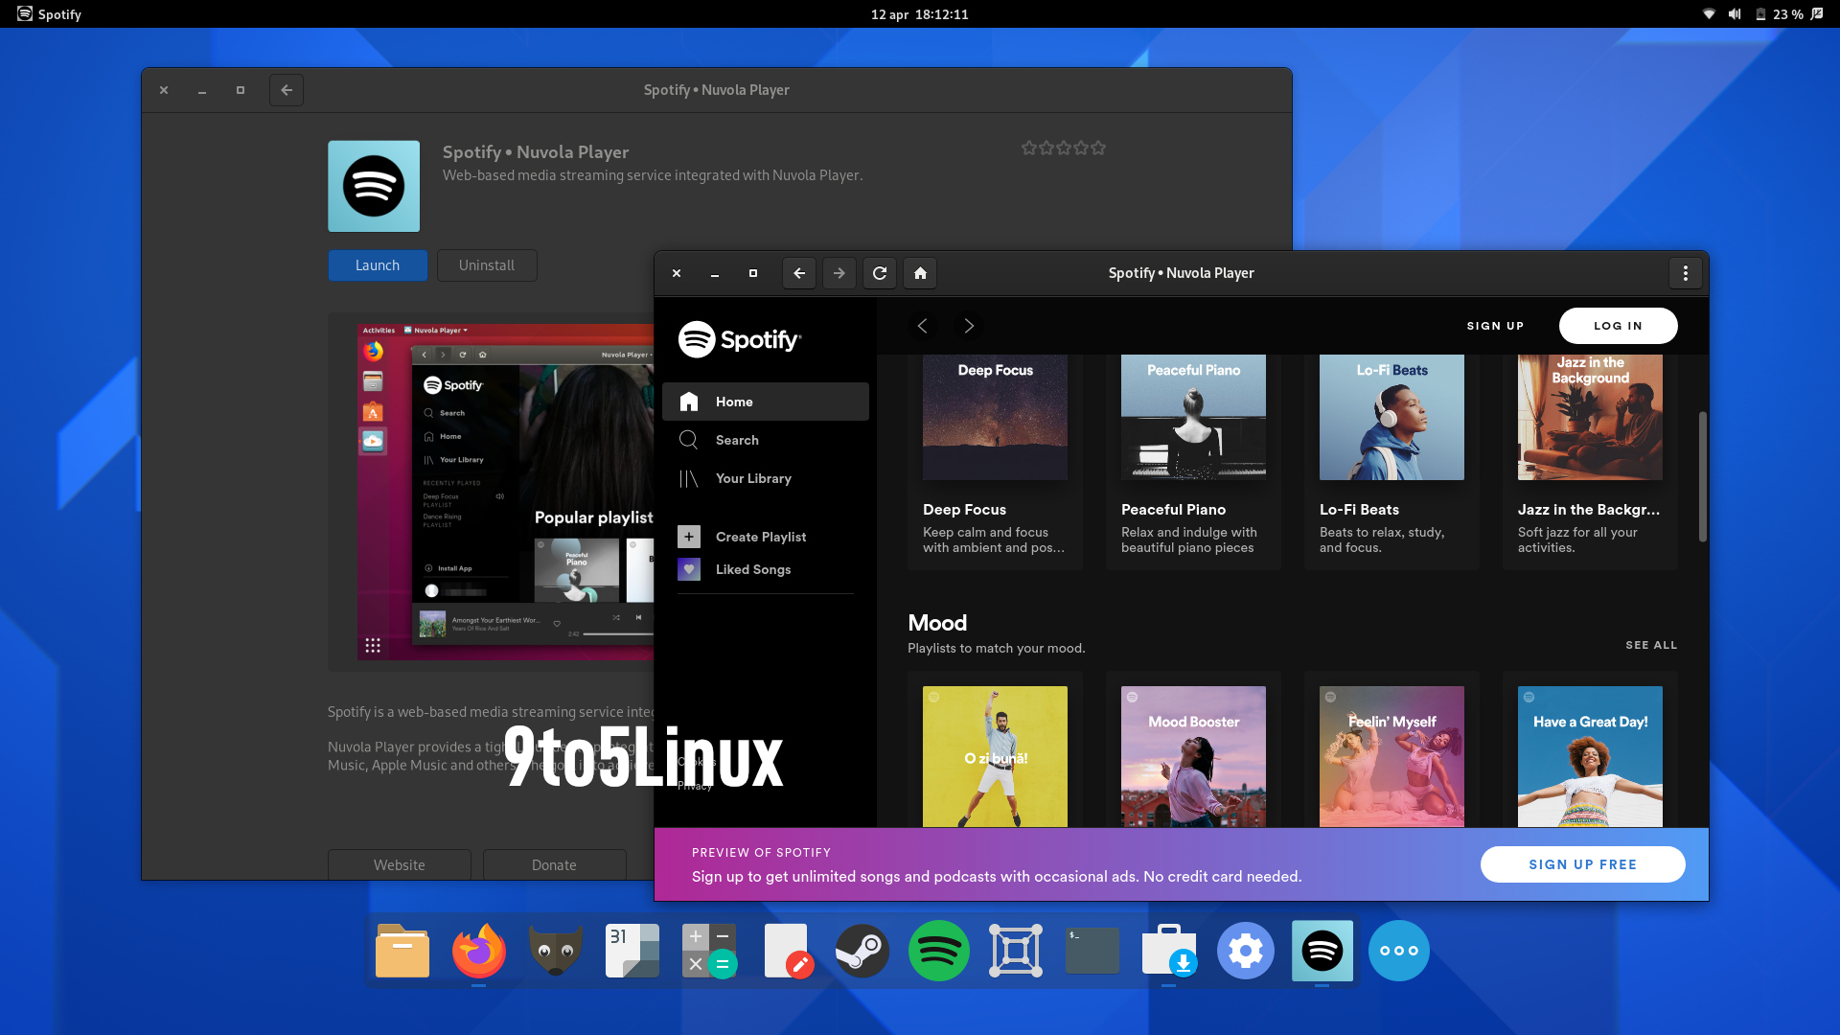
Task: Go to home page via Nuvola home icon
Action: (x=919, y=273)
